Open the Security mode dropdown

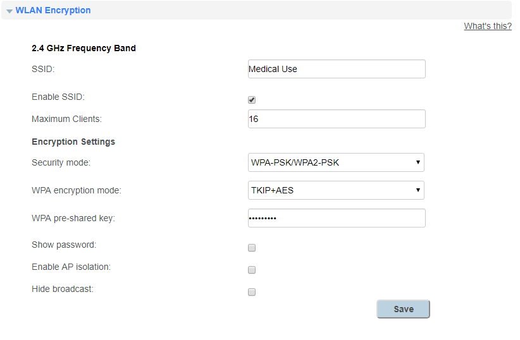point(336,162)
